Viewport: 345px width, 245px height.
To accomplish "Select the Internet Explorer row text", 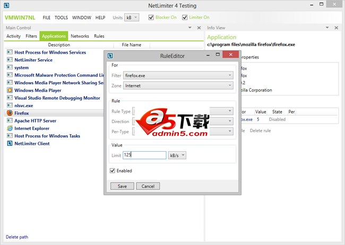I will click(x=32, y=128).
